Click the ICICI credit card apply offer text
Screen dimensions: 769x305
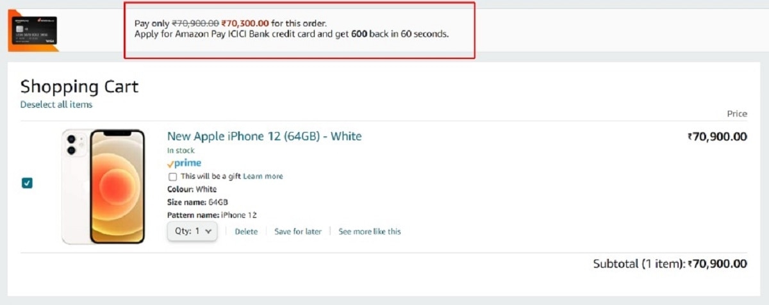tap(292, 34)
